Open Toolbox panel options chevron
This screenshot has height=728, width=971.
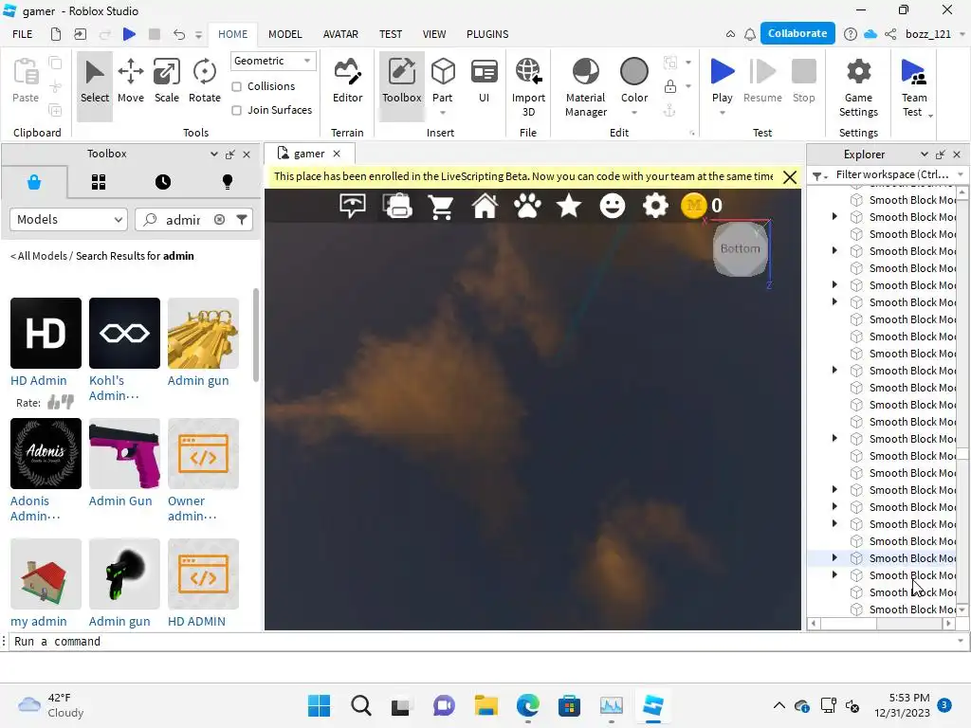(x=213, y=155)
